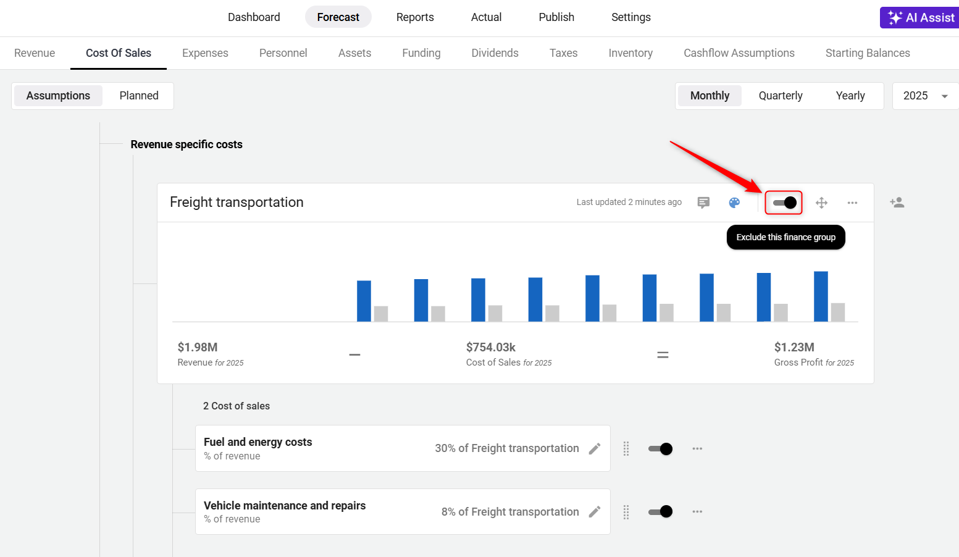959x557 pixels.
Task: Click the move handle on Freight transportation
Action: coord(821,203)
